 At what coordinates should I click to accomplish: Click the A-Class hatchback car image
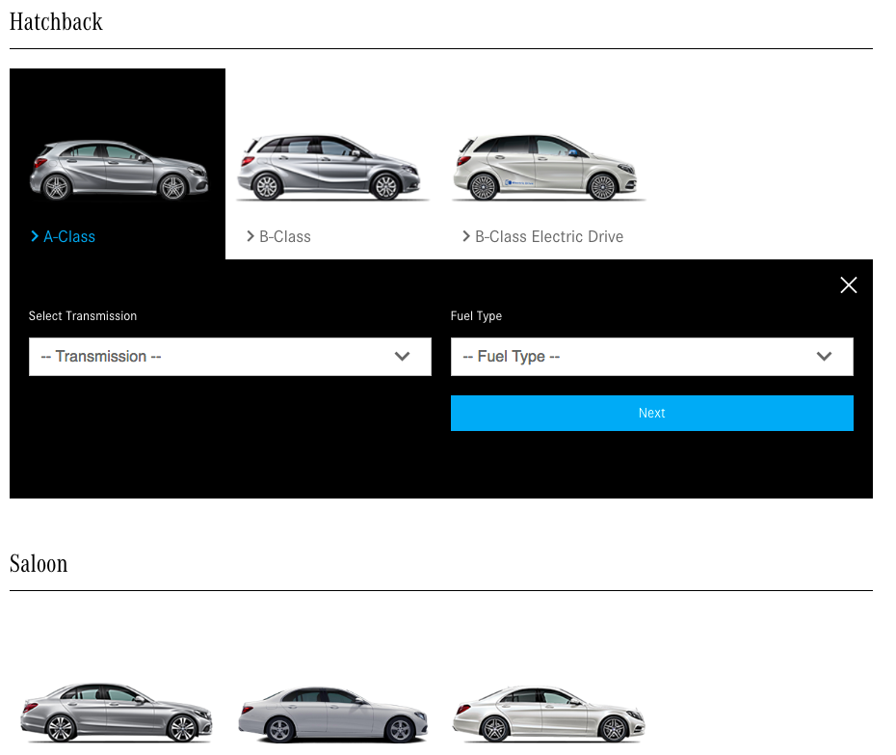(x=106, y=170)
